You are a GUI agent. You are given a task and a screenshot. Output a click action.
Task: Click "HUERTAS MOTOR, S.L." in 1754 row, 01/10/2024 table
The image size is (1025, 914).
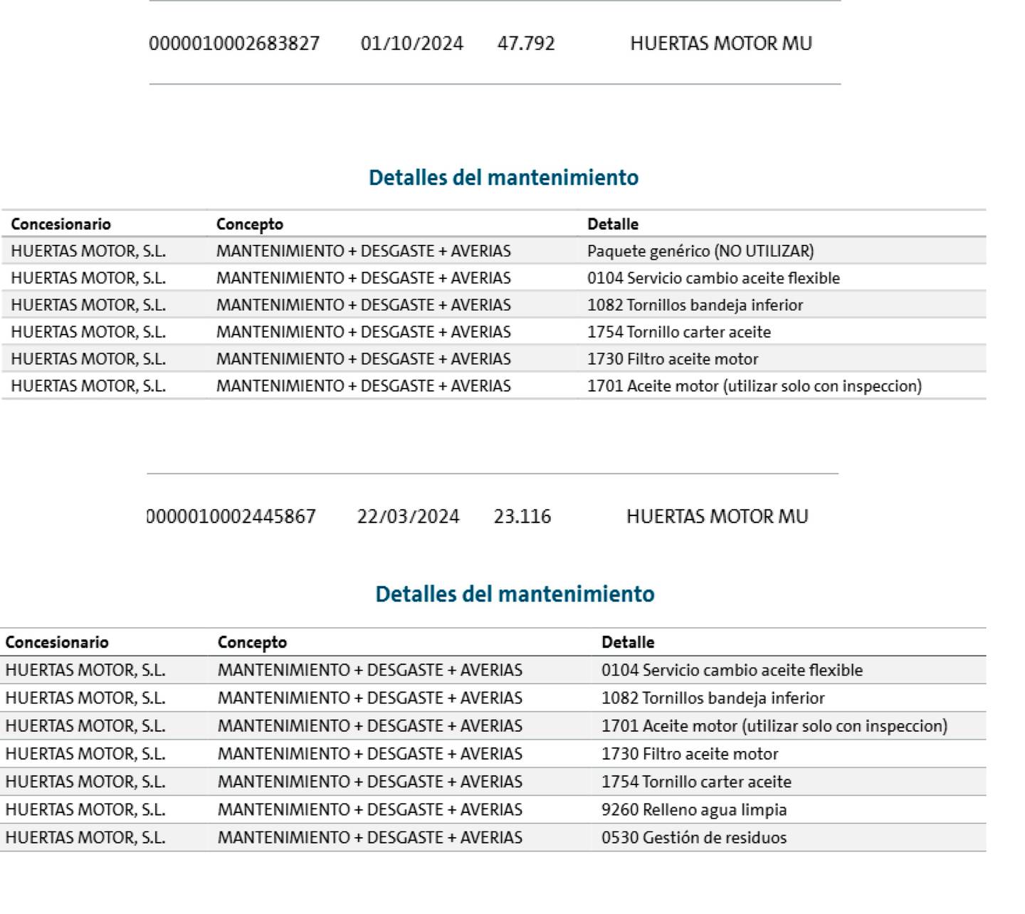click(88, 332)
